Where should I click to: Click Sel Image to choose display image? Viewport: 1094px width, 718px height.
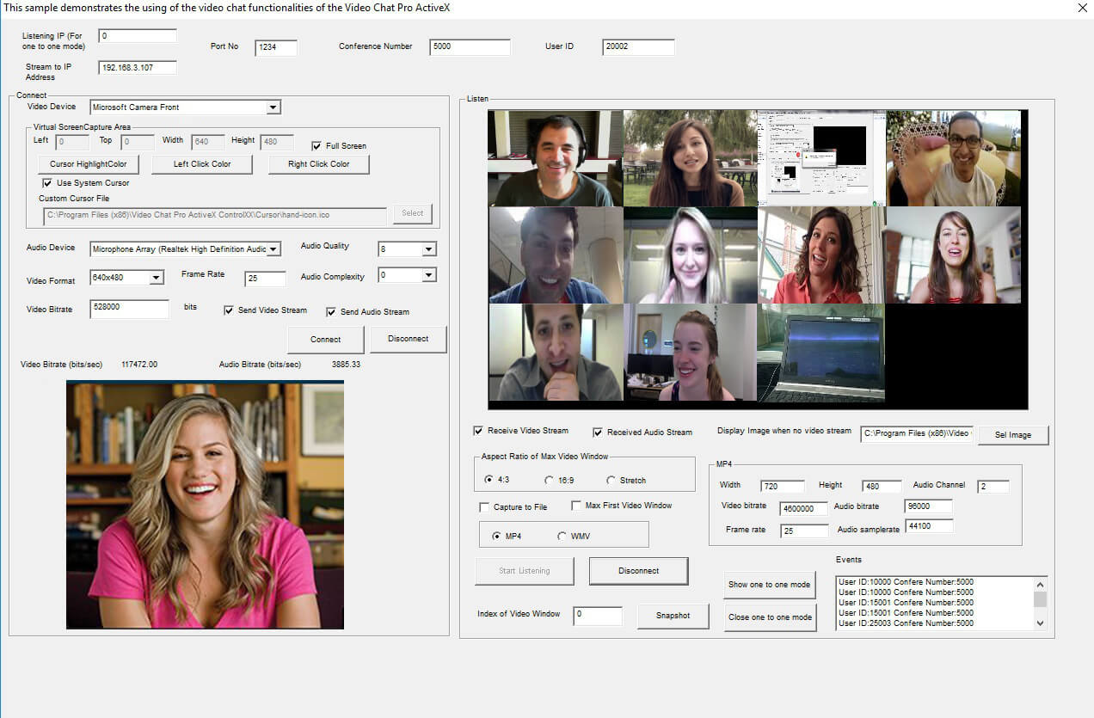[1012, 435]
